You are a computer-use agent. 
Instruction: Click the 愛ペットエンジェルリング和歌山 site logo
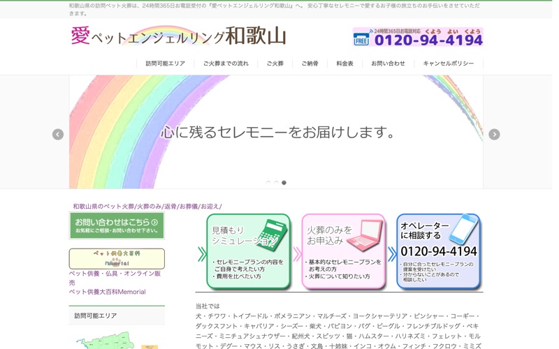(x=178, y=36)
